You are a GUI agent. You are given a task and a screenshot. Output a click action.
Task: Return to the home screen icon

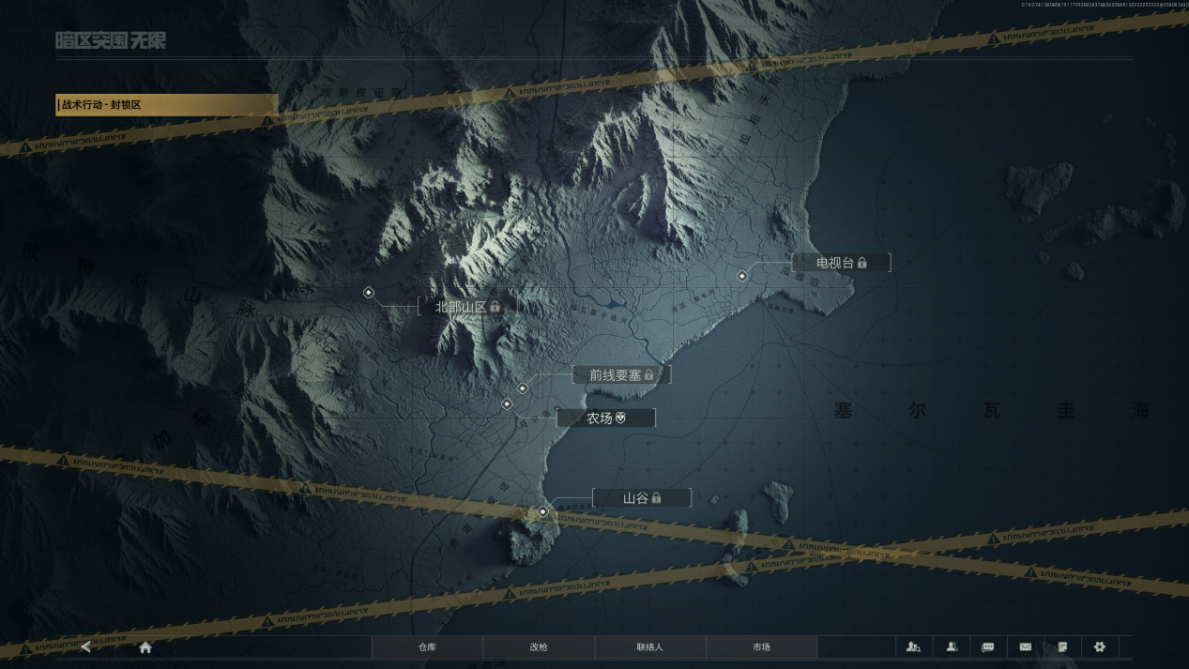[145, 646]
